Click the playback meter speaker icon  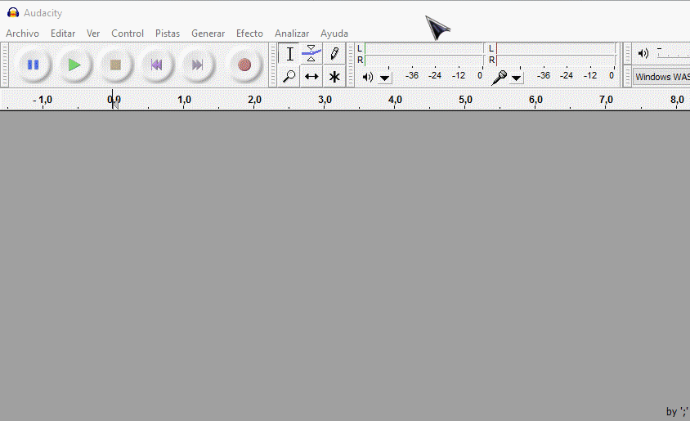tap(367, 78)
